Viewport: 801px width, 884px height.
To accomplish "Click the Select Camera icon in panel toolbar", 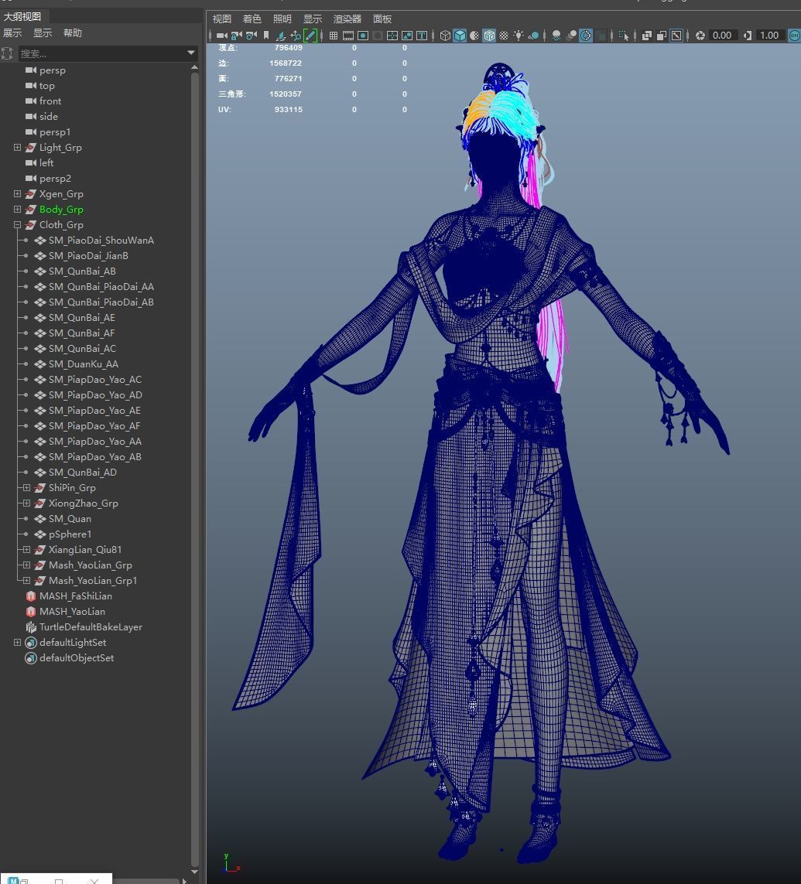I will coord(221,36).
